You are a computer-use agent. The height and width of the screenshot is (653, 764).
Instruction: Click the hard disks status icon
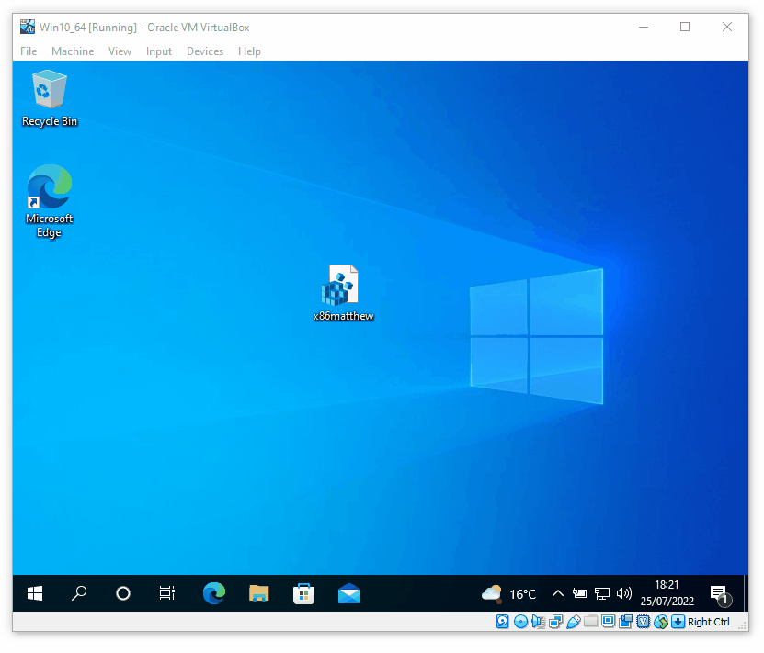[502, 622]
